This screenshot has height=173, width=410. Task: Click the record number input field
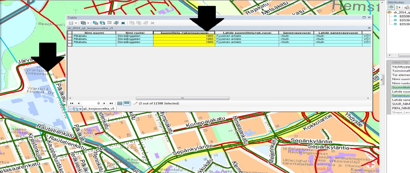91,103
